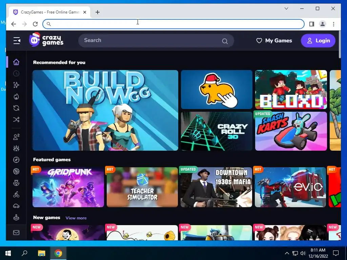
Task: Open the volume speaker icon in tray
Action: [303, 253]
